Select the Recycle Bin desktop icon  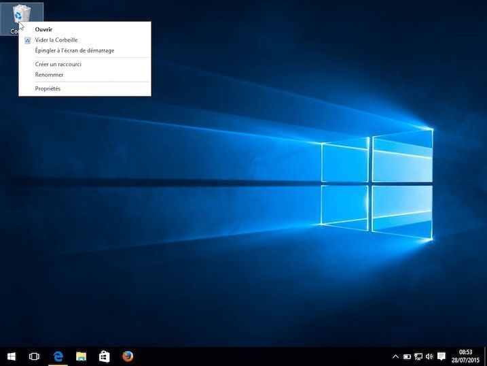(22, 18)
